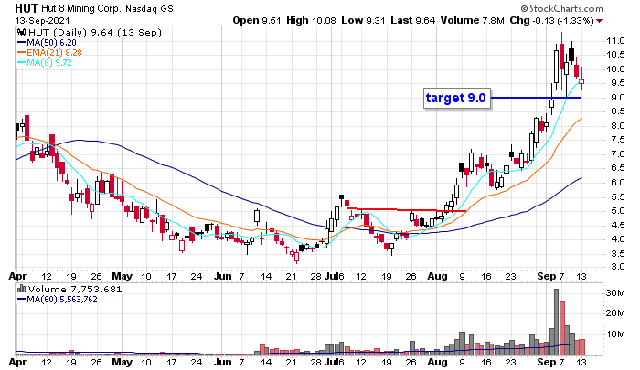This screenshot has width=640, height=370.
Task: Click the High 10.08 value
Action: coord(311,20)
